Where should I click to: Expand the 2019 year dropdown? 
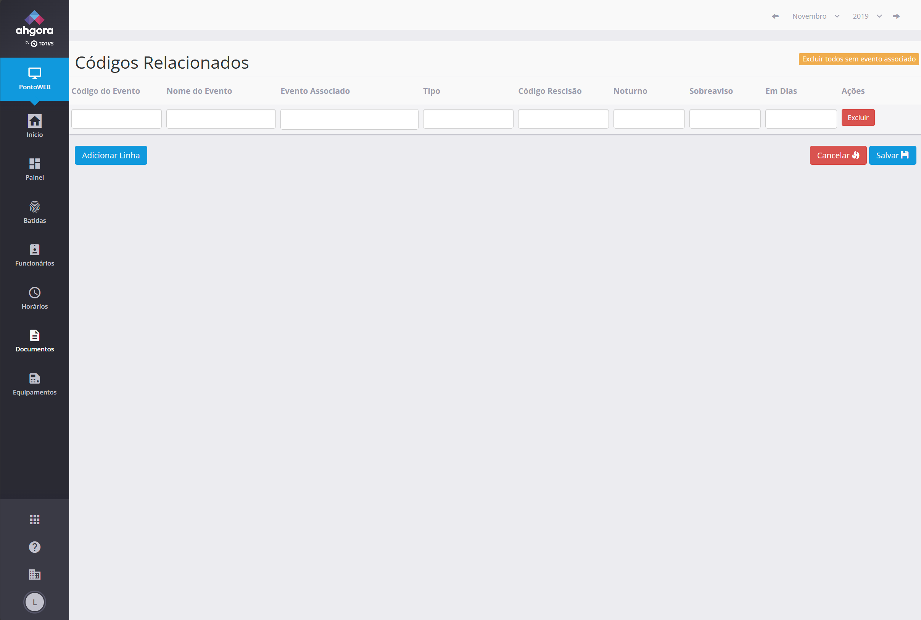(x=867, y=16)
